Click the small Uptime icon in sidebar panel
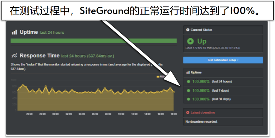 188,72
